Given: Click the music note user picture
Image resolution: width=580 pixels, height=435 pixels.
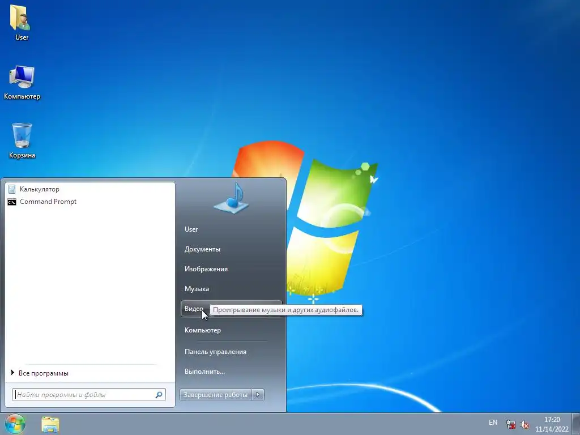Looking at the screenshot, I should (x=231, y=198).
